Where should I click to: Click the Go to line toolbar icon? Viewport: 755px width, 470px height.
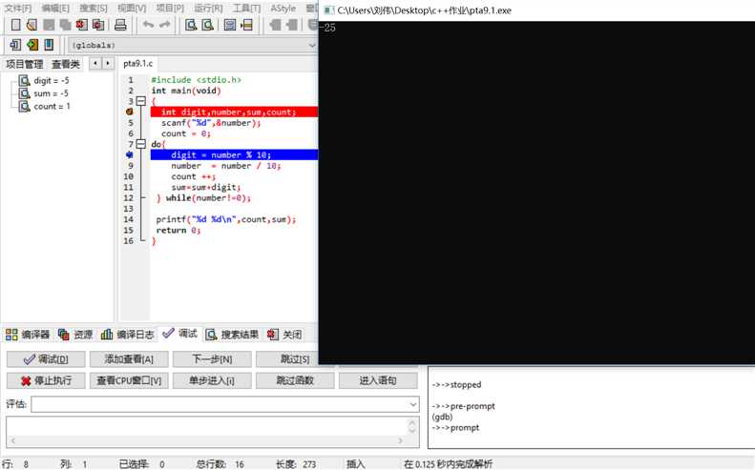246,25
